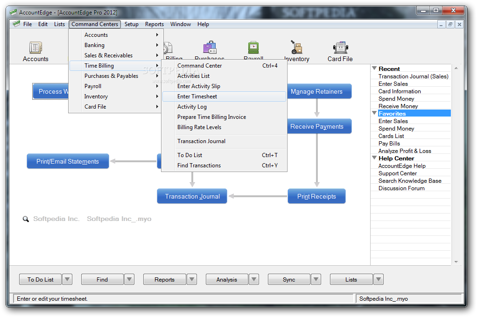Choose Activities List from submenu

pos(224,76)
